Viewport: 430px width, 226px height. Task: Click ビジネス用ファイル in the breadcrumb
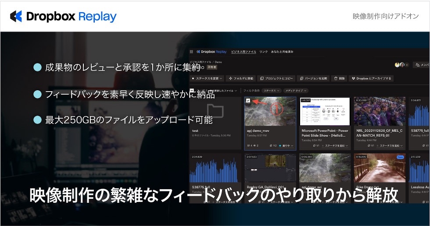(x=201, y=62)
